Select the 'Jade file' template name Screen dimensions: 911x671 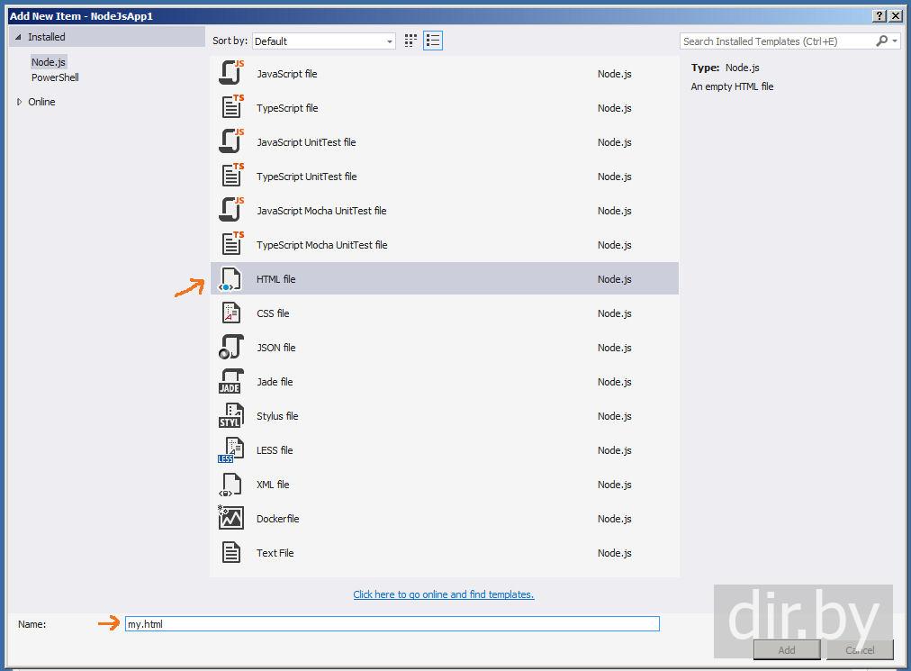point(275,382)
